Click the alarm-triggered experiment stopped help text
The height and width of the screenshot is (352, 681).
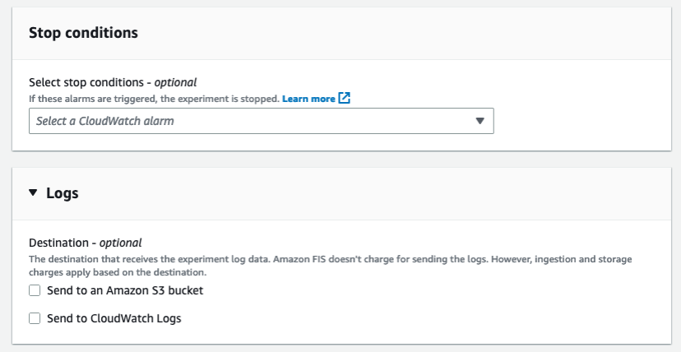[154, 99]
